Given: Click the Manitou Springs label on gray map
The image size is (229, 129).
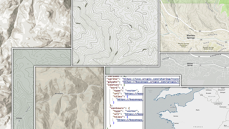Looking at the screenshot, I should point(190,64).
